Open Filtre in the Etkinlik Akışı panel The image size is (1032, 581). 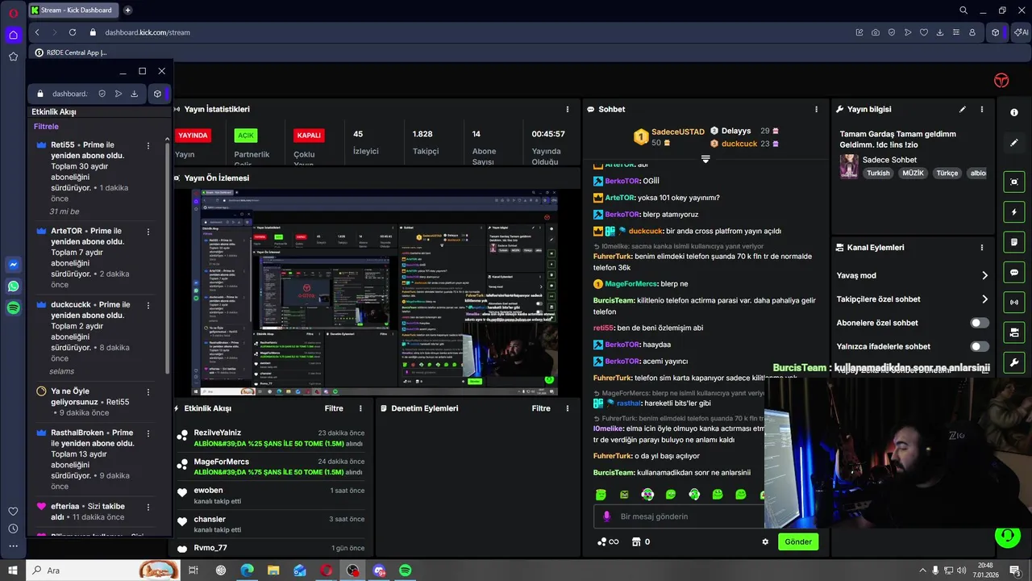pyautogui.click(x=334, y=408)
